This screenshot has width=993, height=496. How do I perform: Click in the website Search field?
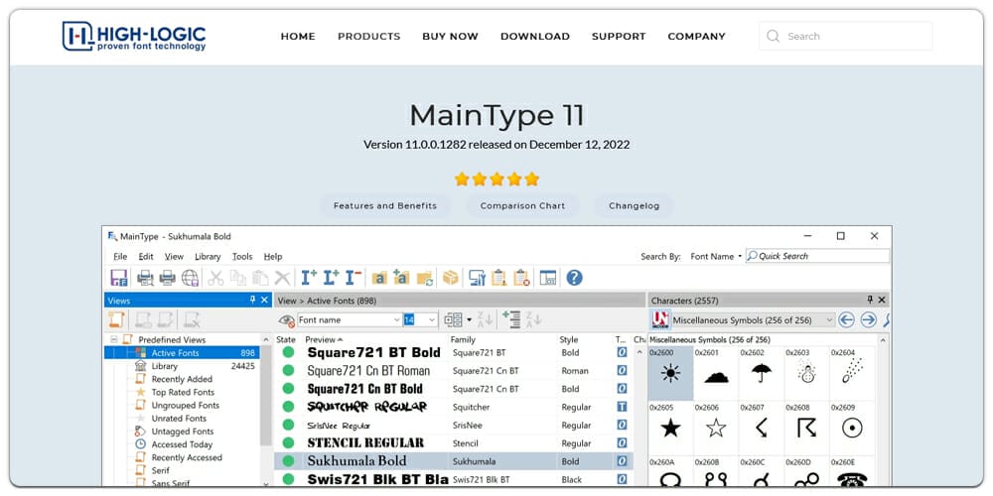coord(845,36)
